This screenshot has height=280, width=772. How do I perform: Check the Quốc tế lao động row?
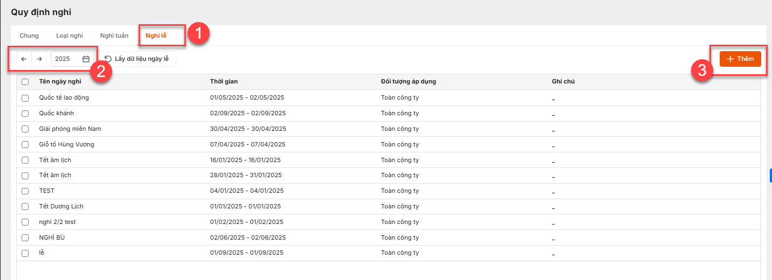coord(25,98)
